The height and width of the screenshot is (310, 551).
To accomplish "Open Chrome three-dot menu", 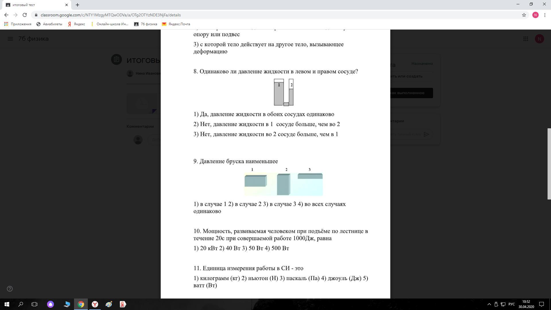I will click(x=545, y=15).
